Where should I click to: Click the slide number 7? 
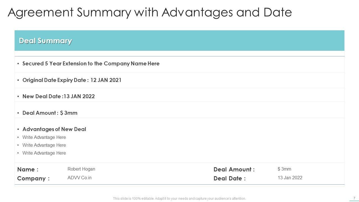(354, 198)
